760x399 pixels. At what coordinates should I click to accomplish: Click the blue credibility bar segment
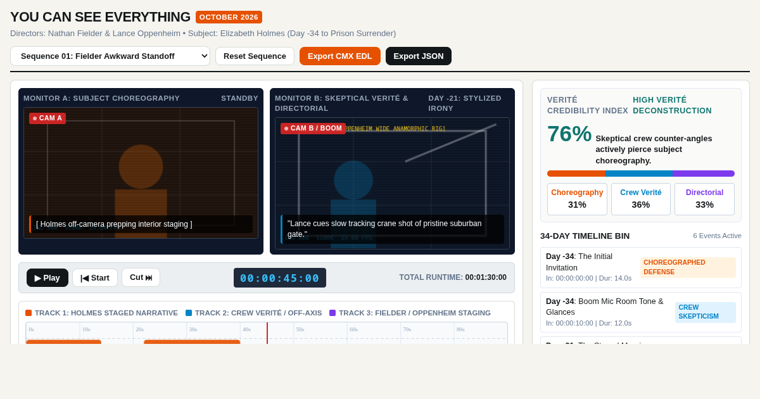(639, 174)
